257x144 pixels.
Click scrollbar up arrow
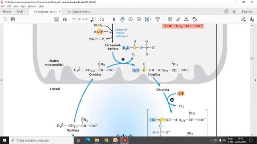tap(252, 26)
